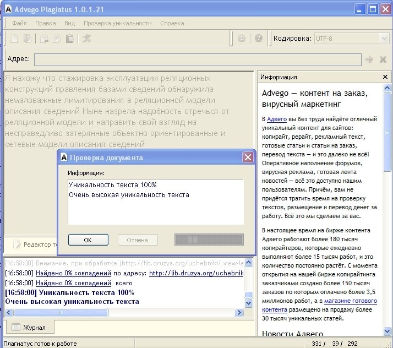Click the help question mark icon
Screen dimensions: 393x348
coord(258,39)
